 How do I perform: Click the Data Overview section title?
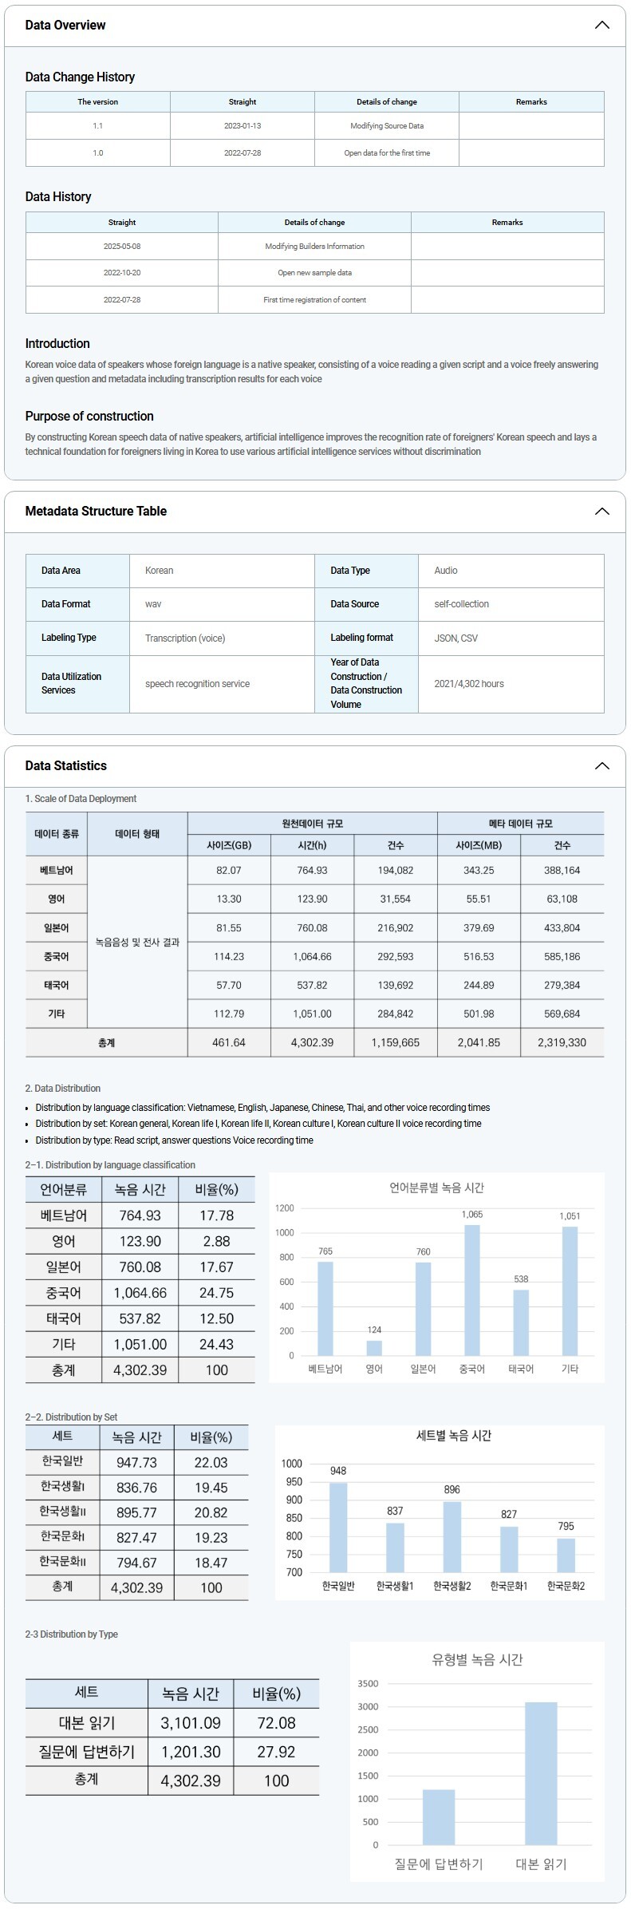pos(65,25)
